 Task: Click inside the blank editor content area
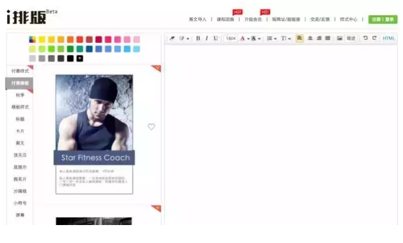[281, 135]
